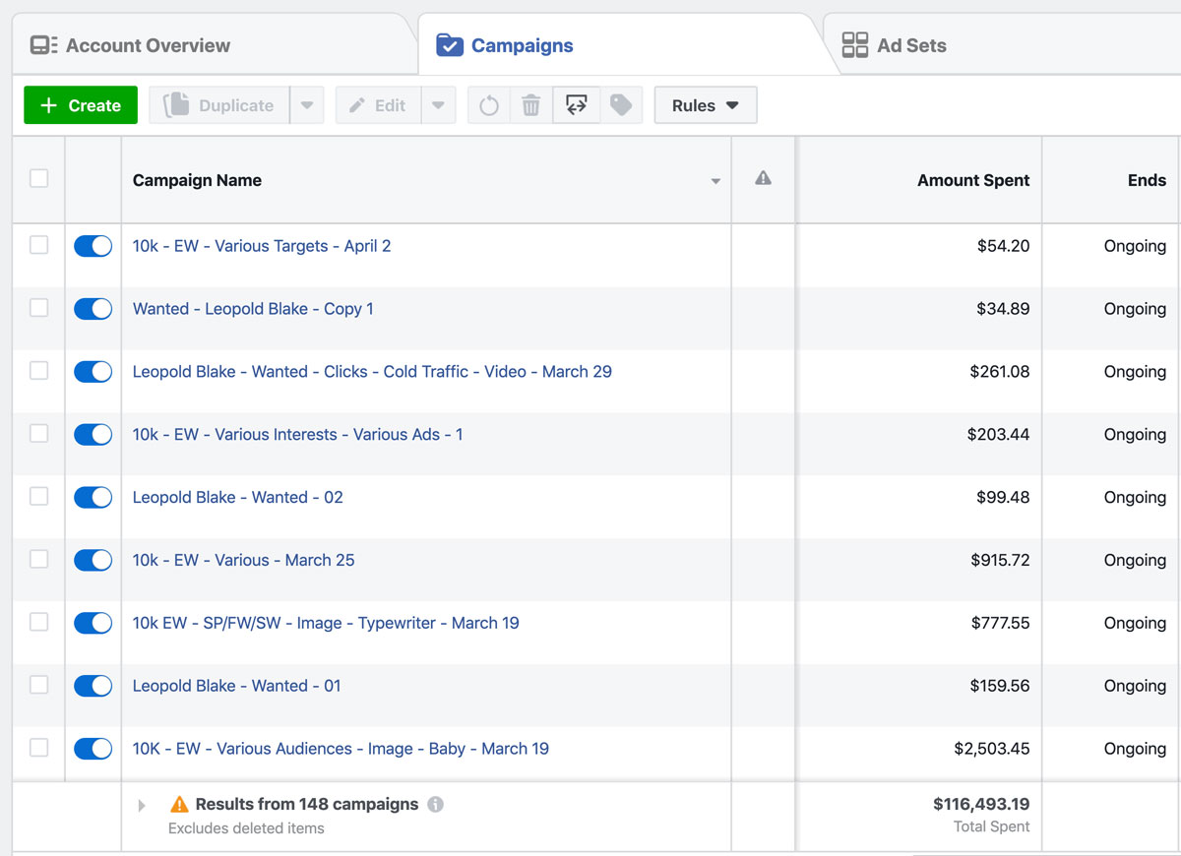Open campaign Wanted - Leopold Blake - Copy 1

(x=253, y=309)
